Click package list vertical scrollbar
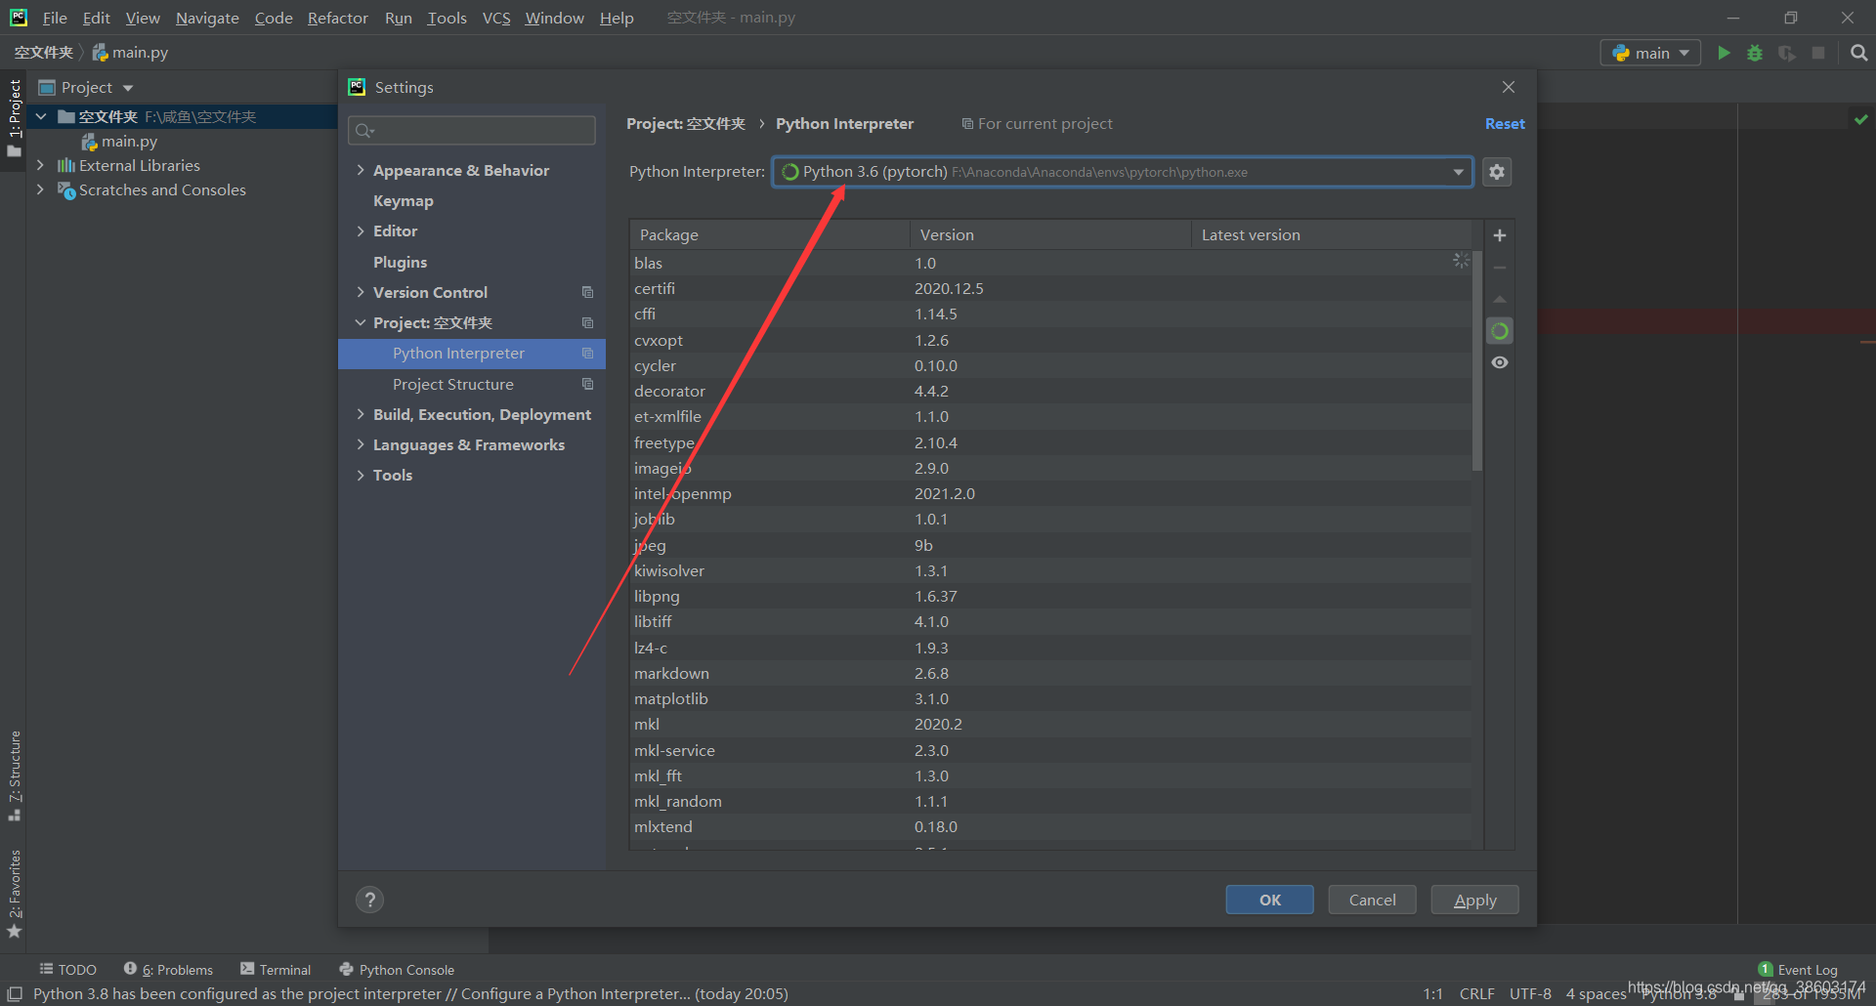Screen dimensions: 1876x1006 coord(1477,361)
